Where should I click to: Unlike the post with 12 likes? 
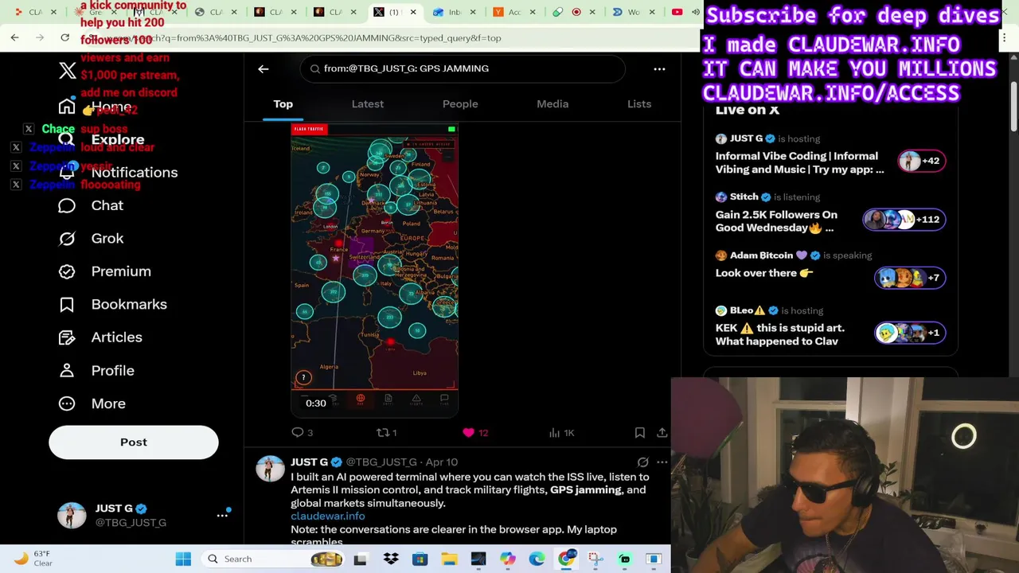(475, 433)
